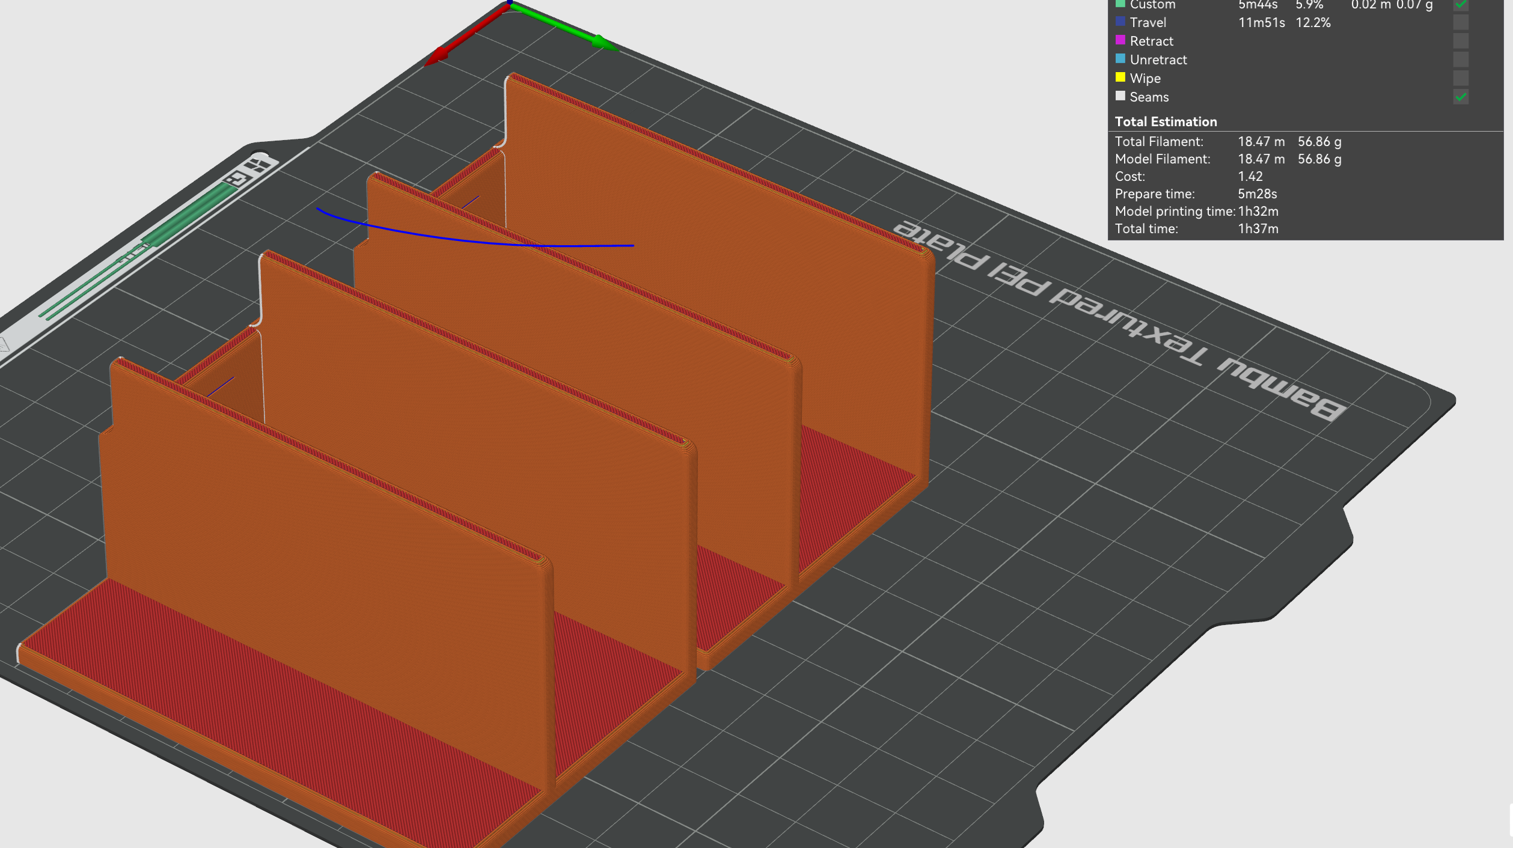Click the red X axis arrow
1513x848 pixels.
click(466, 34)
